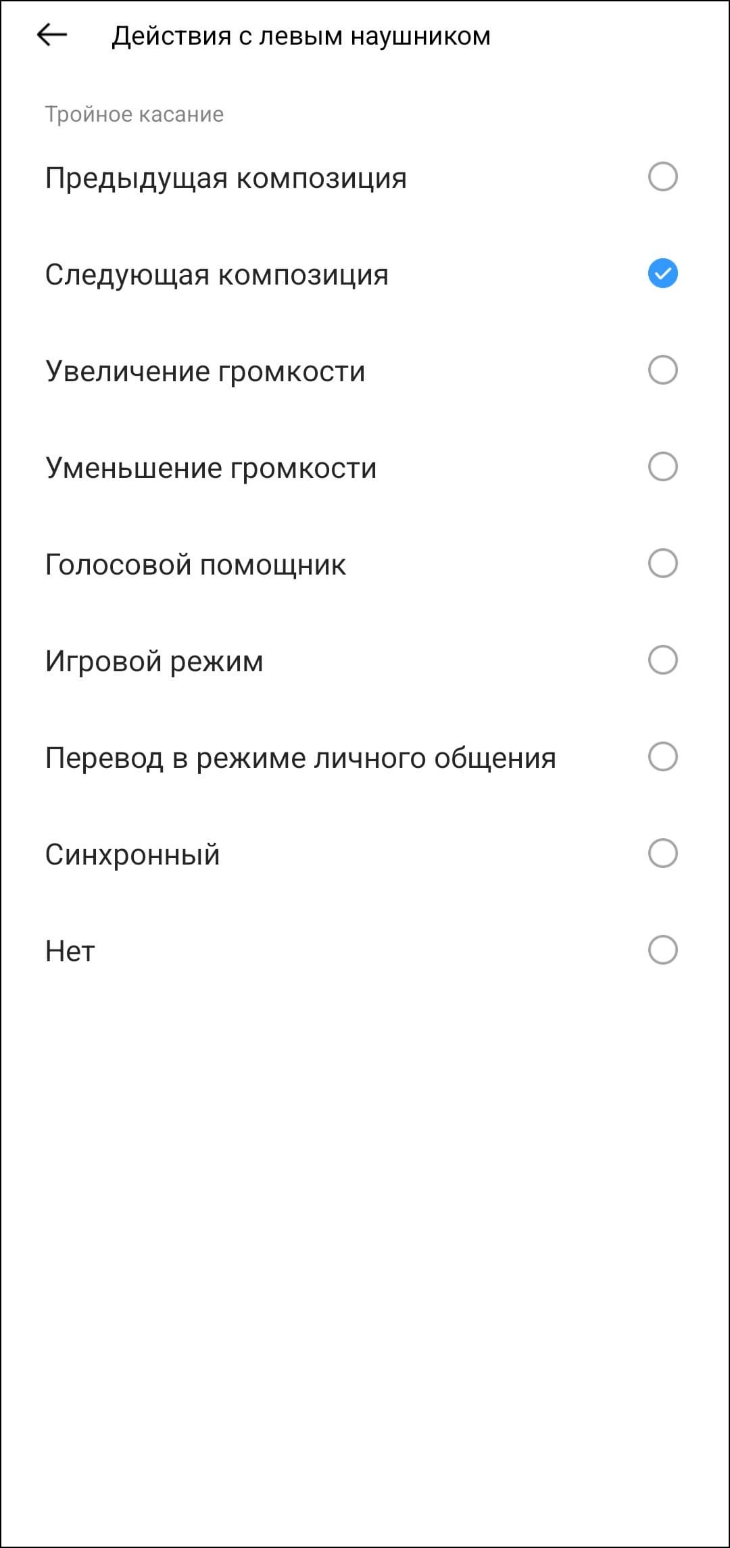Tap the Синхронный option text
The image size is (730, 1548).
[132, 855]
